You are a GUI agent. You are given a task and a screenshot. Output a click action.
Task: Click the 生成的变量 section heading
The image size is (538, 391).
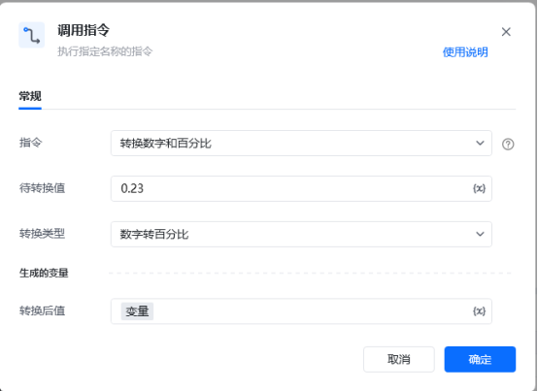point(44,273)
